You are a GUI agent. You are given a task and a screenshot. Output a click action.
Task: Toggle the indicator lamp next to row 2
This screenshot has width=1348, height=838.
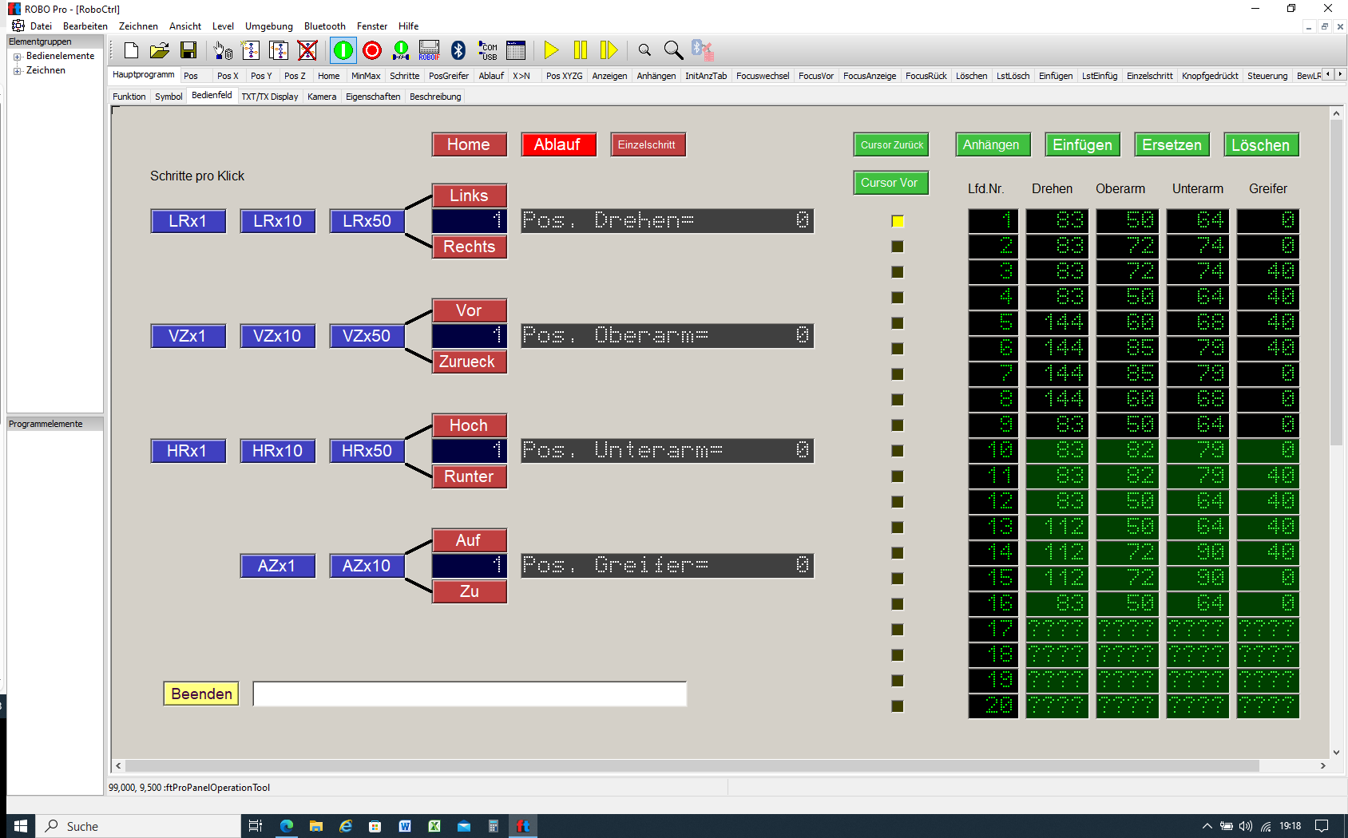(898, 247)
